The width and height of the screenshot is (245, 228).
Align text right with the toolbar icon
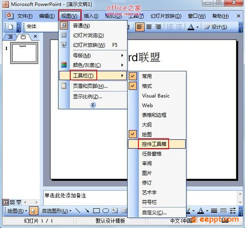[158, 27]
